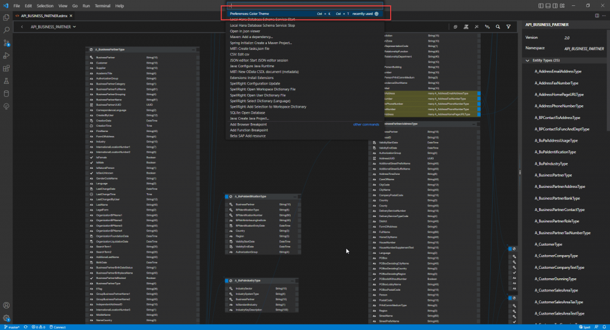Image resolution: width=610 pixels, height=330 pixels.
Task: Open the editor More Actions ellipsis
Action: click(604, 16)
